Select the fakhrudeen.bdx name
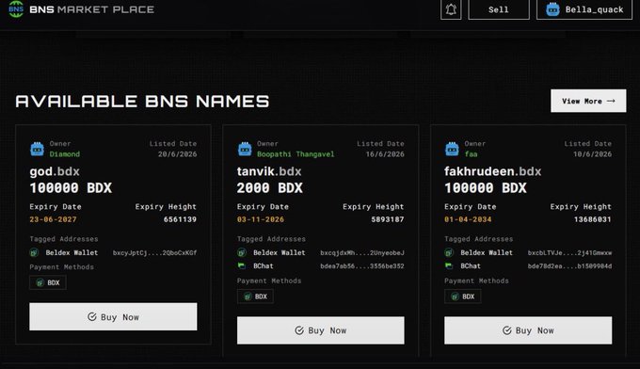The height and width of the screenshot is (369, 640). tap(492, 171)
